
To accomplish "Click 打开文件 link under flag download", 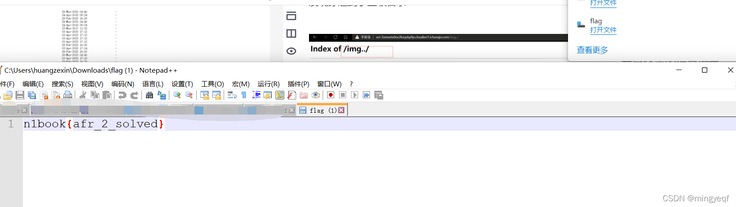I will point(603,30).
